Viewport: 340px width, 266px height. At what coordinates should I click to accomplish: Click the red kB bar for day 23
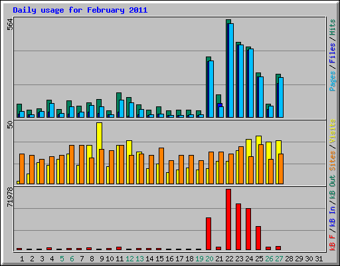238,227
